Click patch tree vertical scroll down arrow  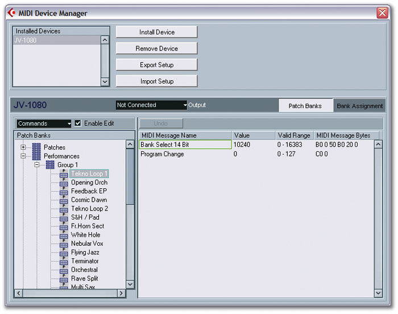pyautogui.click(x=130, y=284)
